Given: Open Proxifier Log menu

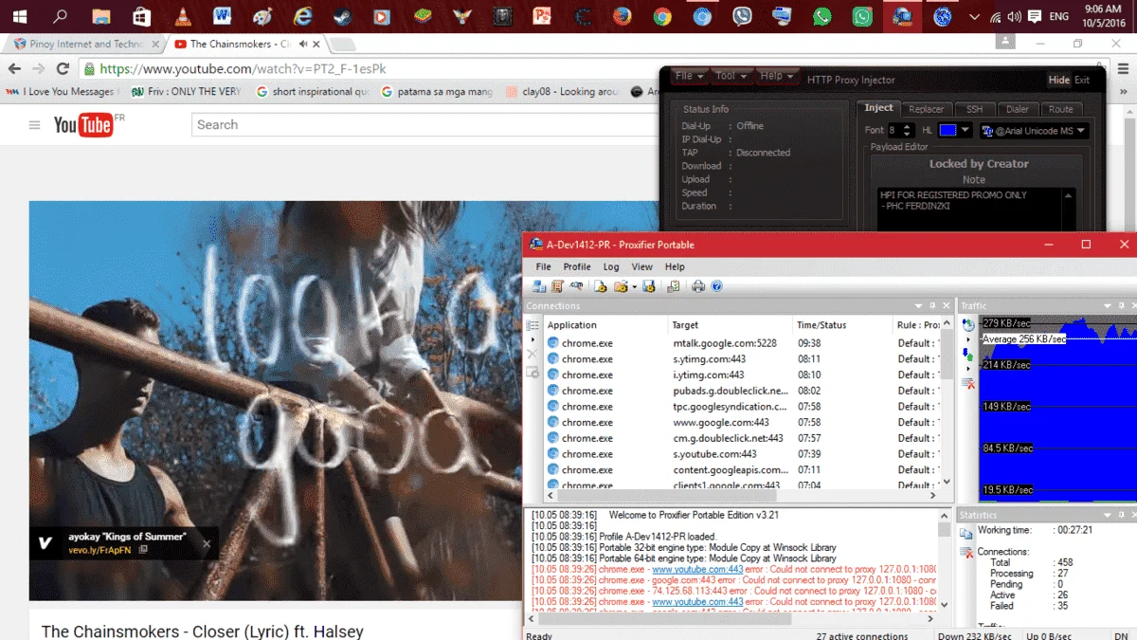Looking at the screenshot, I should coord(611,267).
